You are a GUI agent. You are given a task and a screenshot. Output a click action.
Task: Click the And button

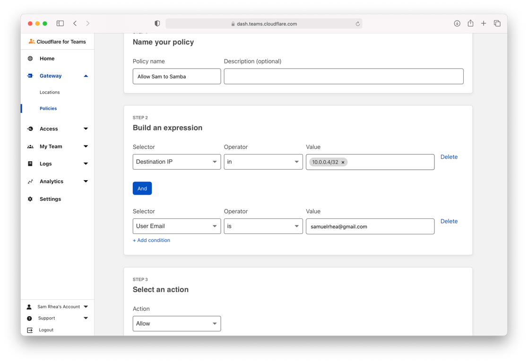point(142,188)
